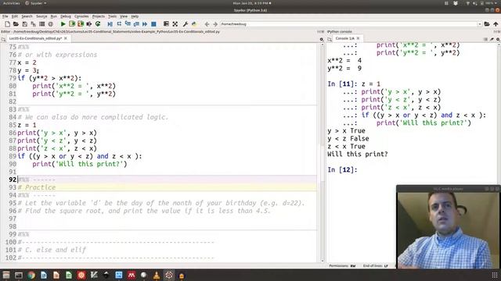Click the debug step over icon
Viewport: 501px width, 281px height.
coord(119,24)
